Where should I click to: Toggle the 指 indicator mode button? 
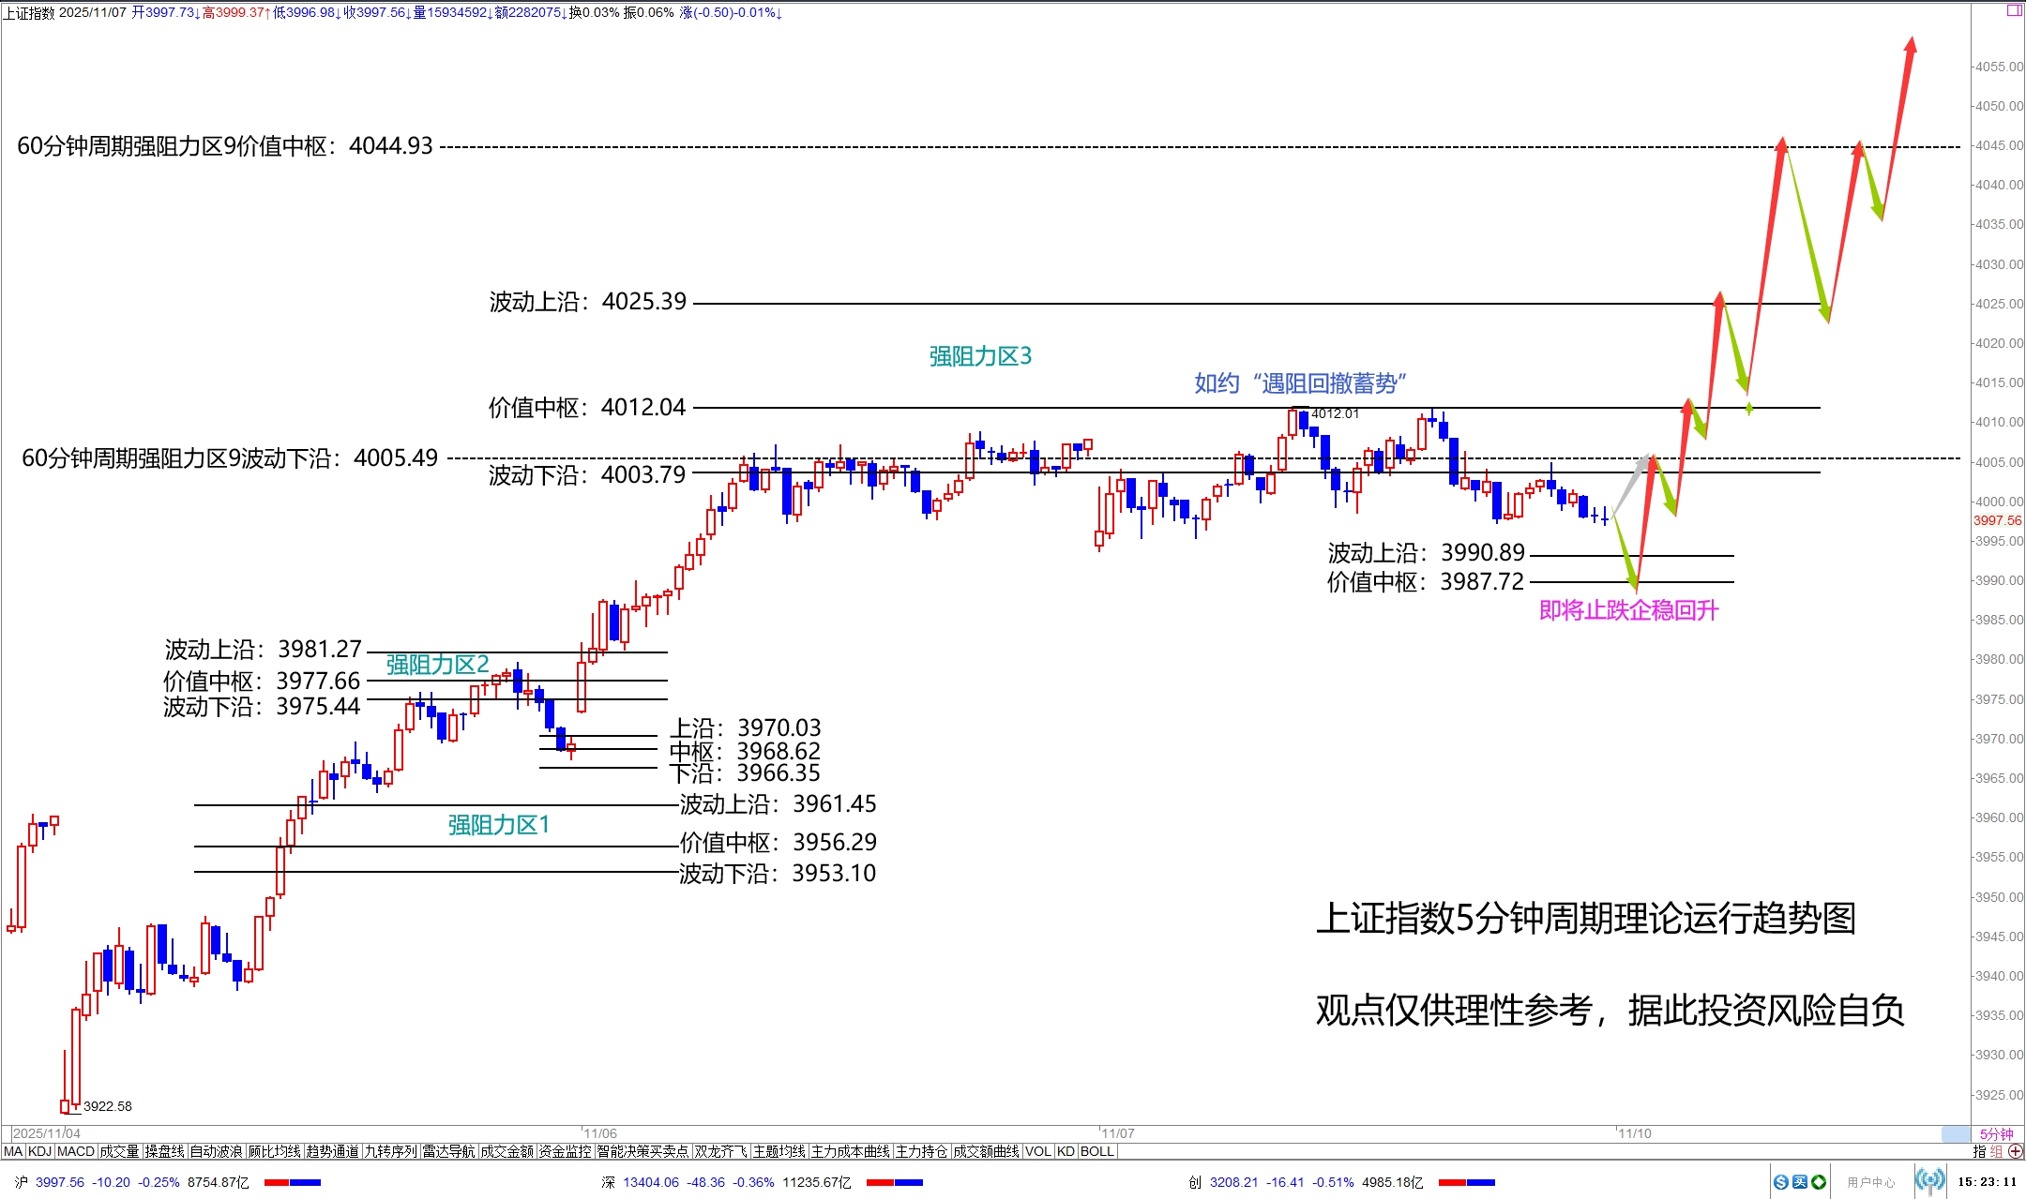click(x=1979, y=1151)
